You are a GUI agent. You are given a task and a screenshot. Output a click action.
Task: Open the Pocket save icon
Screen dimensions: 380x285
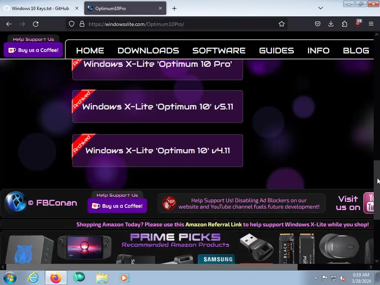pos(318,24)
